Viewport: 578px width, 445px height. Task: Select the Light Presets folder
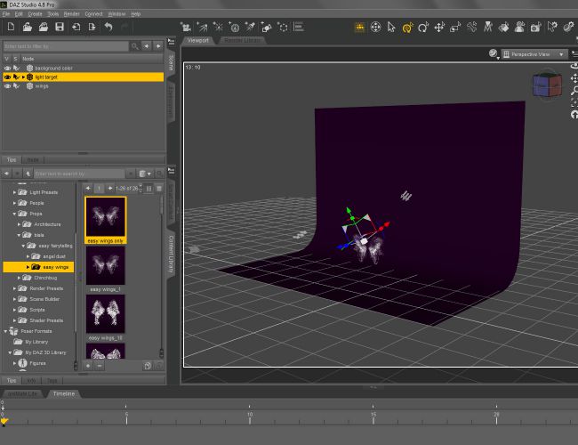pos(45,192)
